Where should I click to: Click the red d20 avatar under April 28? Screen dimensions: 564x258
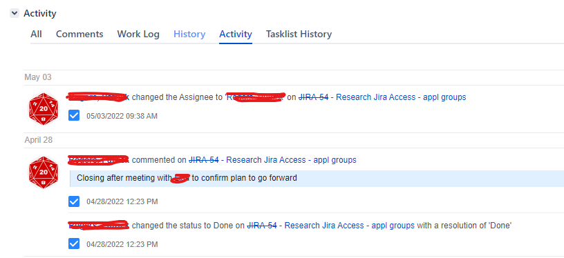(44, 172)
